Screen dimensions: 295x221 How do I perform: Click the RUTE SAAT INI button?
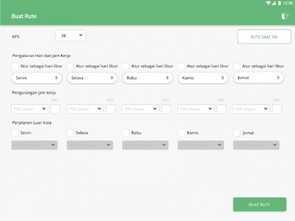264,37
